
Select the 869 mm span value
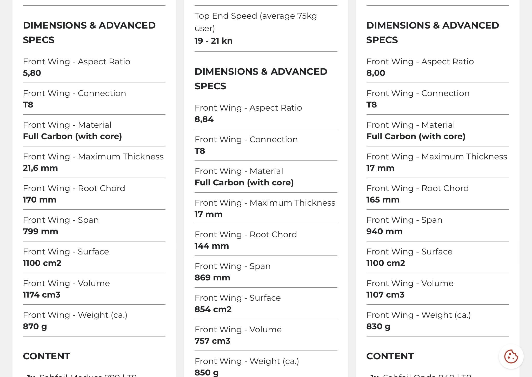tap(212, 278)
